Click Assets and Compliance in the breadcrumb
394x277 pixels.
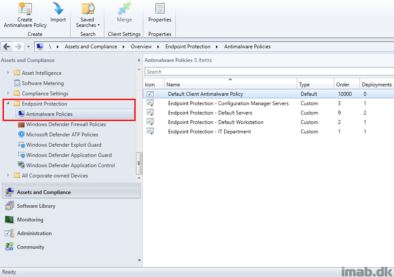[91, 47]
